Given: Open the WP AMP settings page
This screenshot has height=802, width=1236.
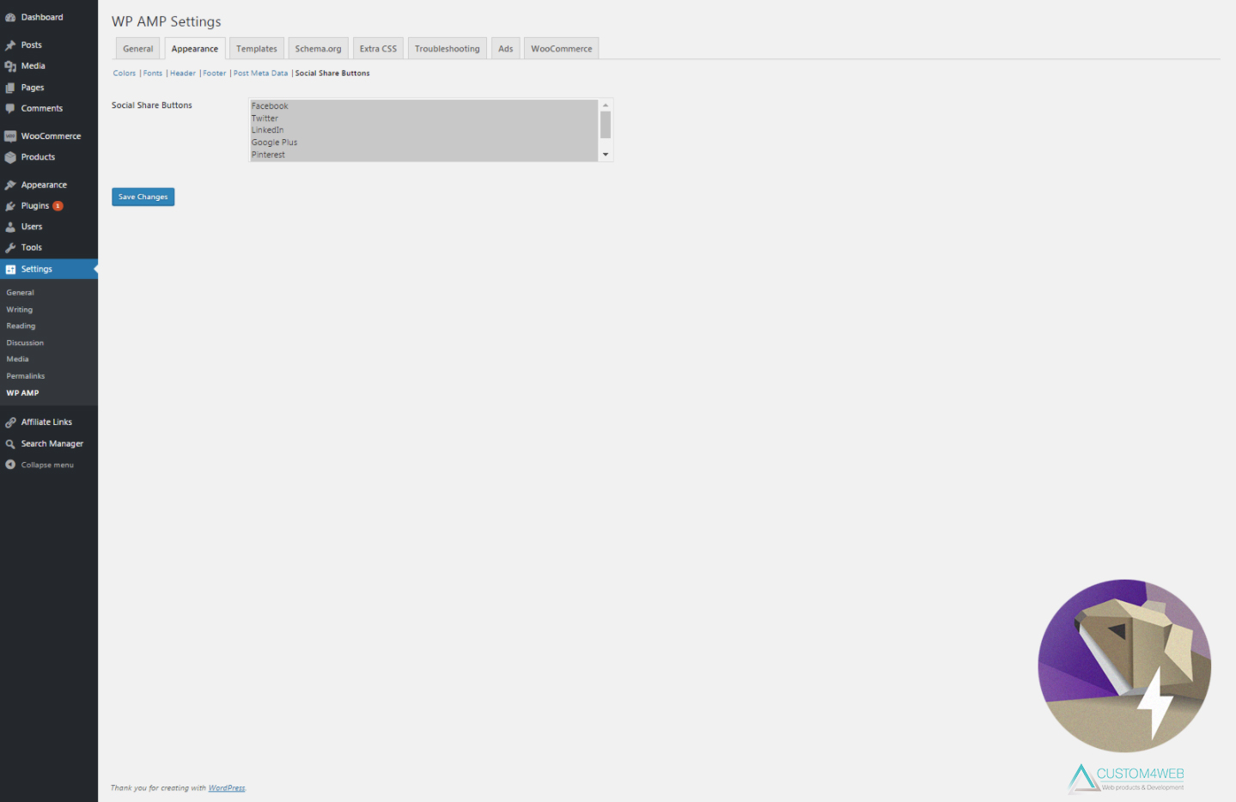Looking at the screenshot, I should pos(23,393).
